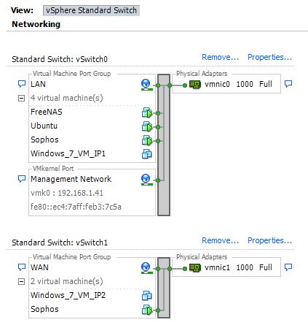Collapse the 4 virtual machine(s) list

coord(22,99)
